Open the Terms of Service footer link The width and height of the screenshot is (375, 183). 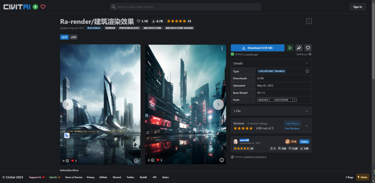point(74,177)
